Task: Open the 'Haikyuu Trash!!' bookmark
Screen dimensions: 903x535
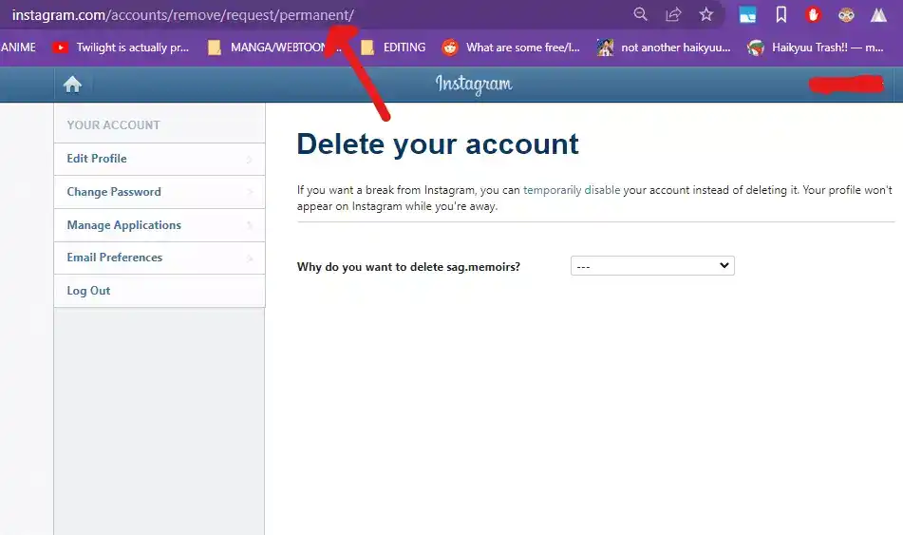Action: (815, 48)
